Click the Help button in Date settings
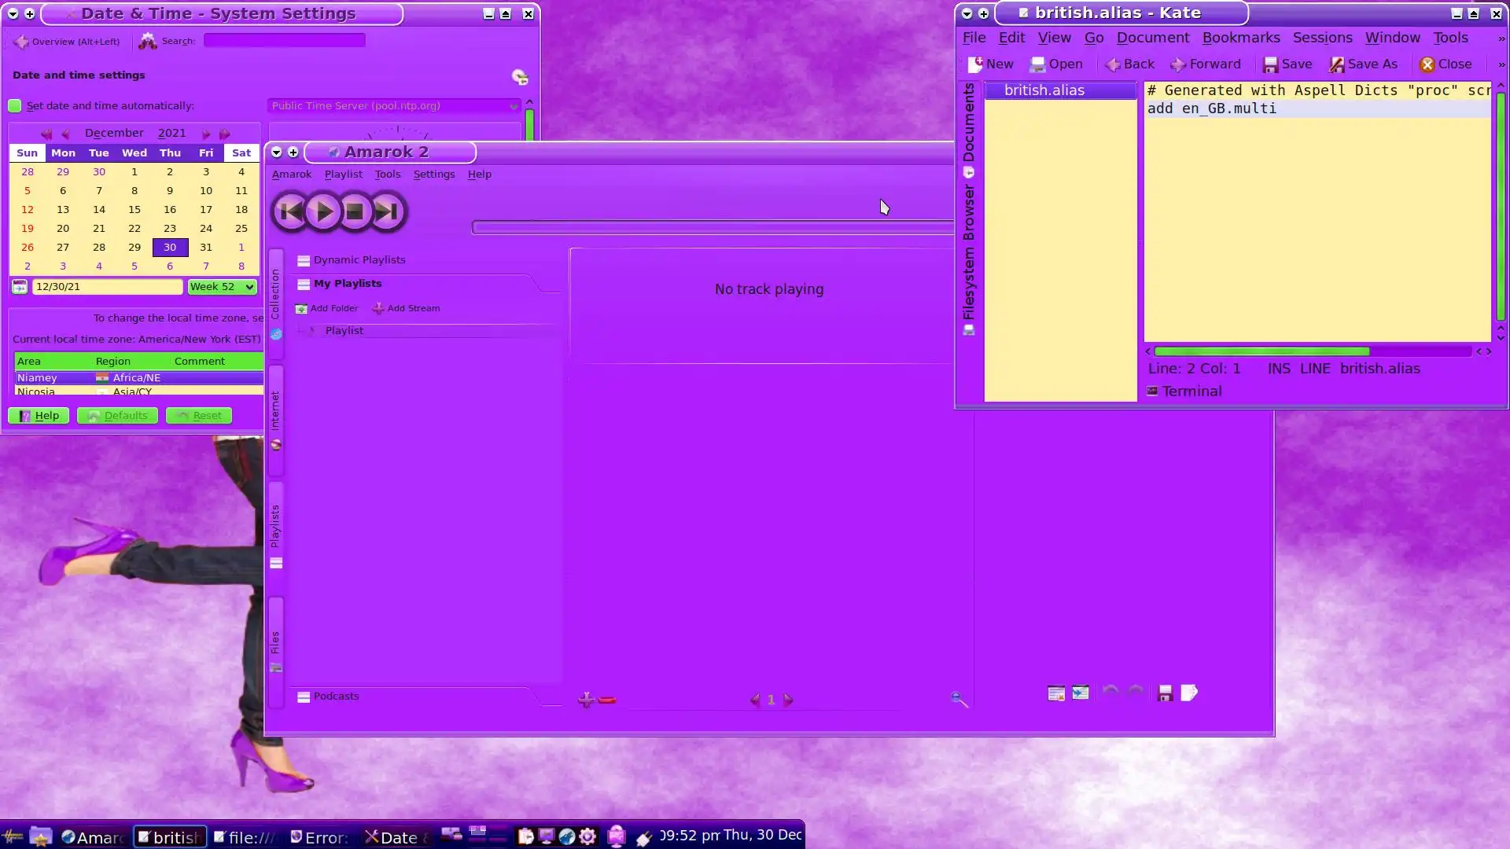This screenshot has height=849, width=1510. point(39,415)
